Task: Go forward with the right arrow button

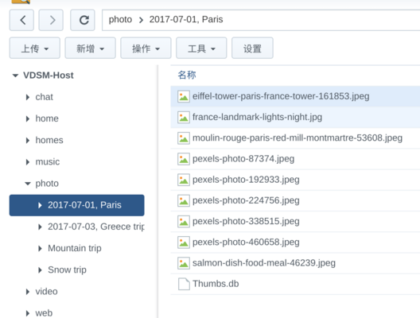Action: (x=51, y=20)
